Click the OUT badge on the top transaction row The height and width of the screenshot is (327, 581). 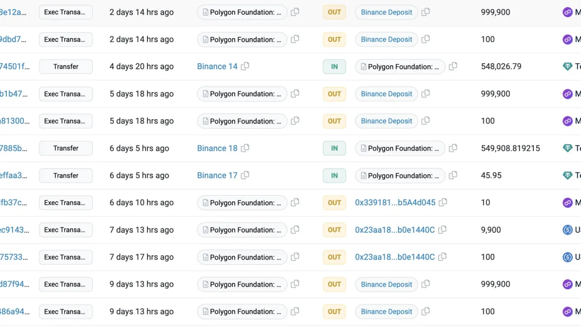[x=334, y=12]
